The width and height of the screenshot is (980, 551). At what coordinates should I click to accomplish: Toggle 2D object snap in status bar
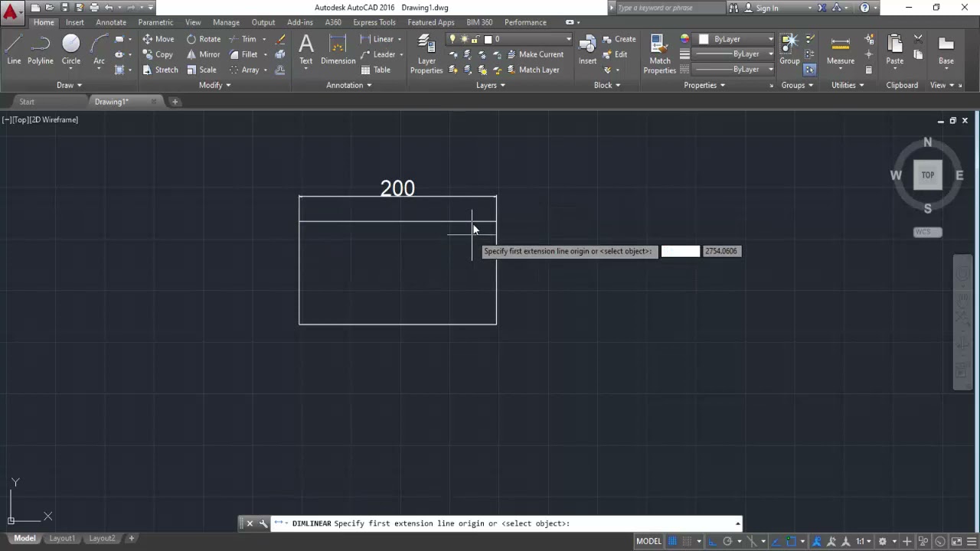click(x=792, y=541)
